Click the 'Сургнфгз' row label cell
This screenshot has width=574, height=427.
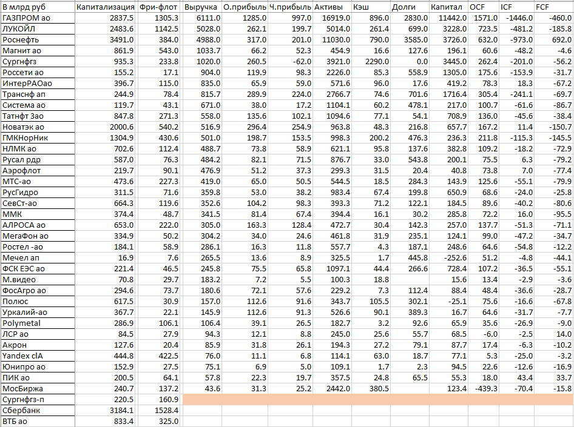pyautogui.click(x=38, y=62)
